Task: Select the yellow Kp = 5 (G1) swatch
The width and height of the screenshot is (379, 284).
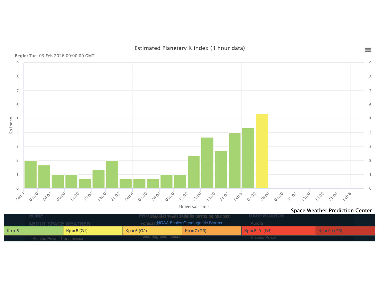Action: pyautogui.click(x=93, y=231)
